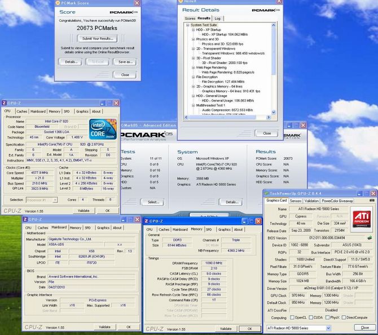Click the PCMark Score window title icon
The image size is (378, 335).
coord(58,3)
